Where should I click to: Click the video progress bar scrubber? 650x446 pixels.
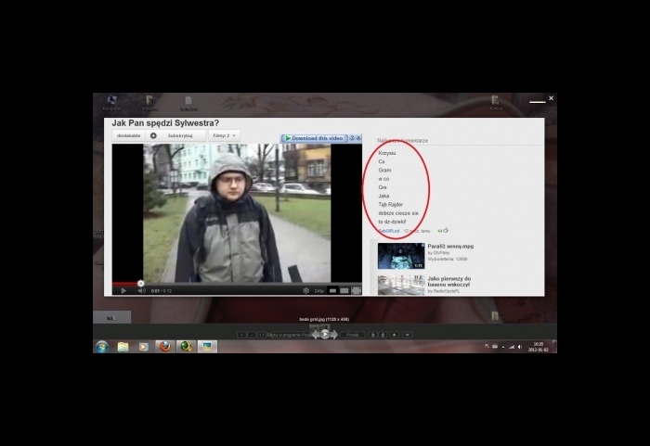pos(140,283)
